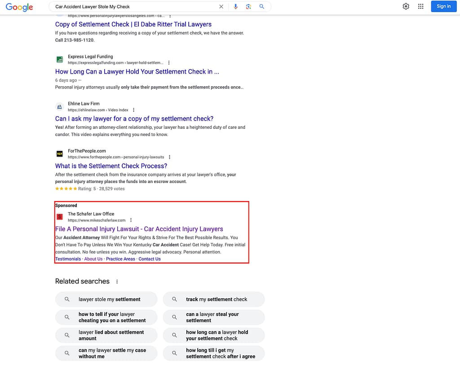Open options menu for Ehline Law Firm result
460x380 pixels.
[133, 110]
